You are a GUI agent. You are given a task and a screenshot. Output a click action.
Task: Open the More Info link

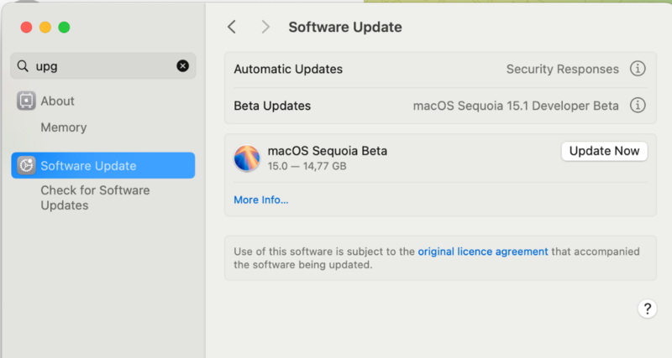pyautogui.click(x=260, y=200)
